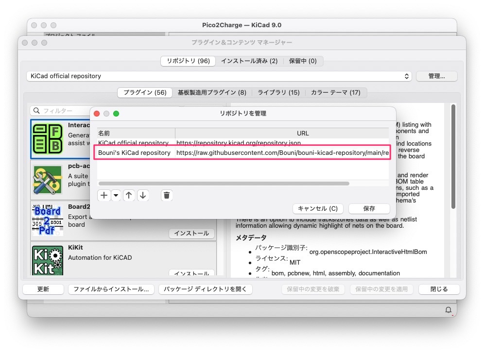484x353 pixels.
Task: Open the add-repository dropdown arrow
Action: [116, 195]
